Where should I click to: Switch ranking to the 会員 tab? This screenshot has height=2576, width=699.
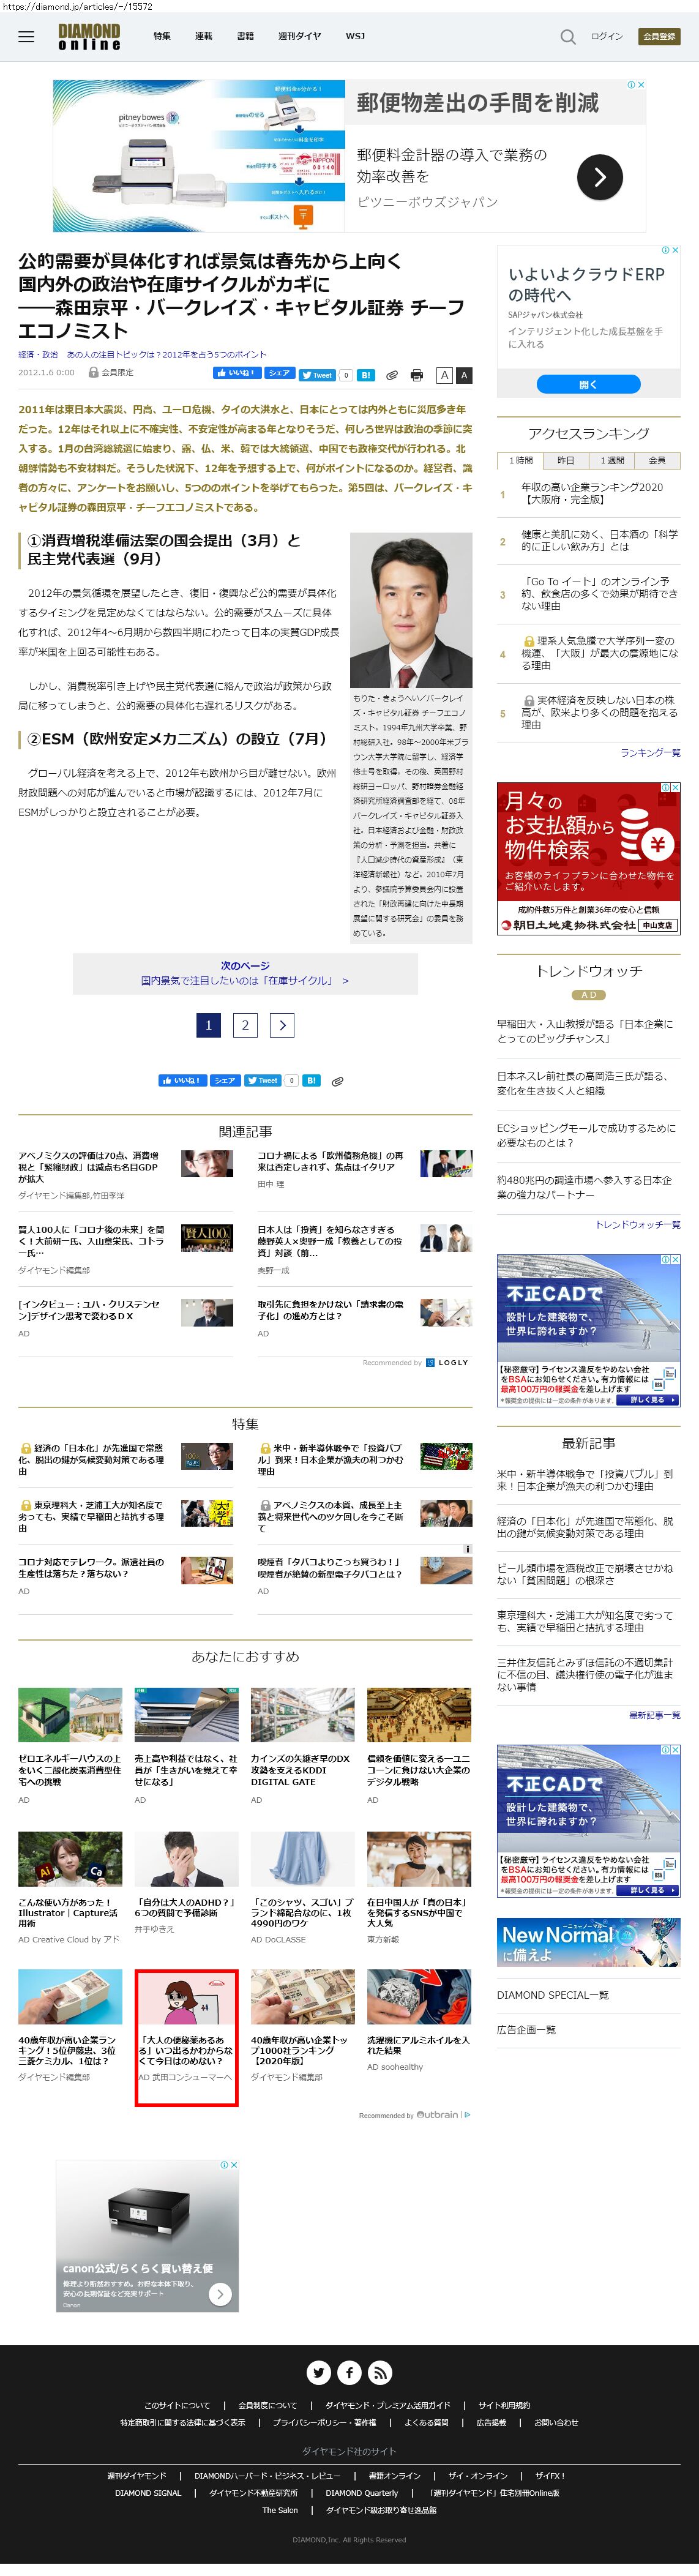click(x=657, y=460)
